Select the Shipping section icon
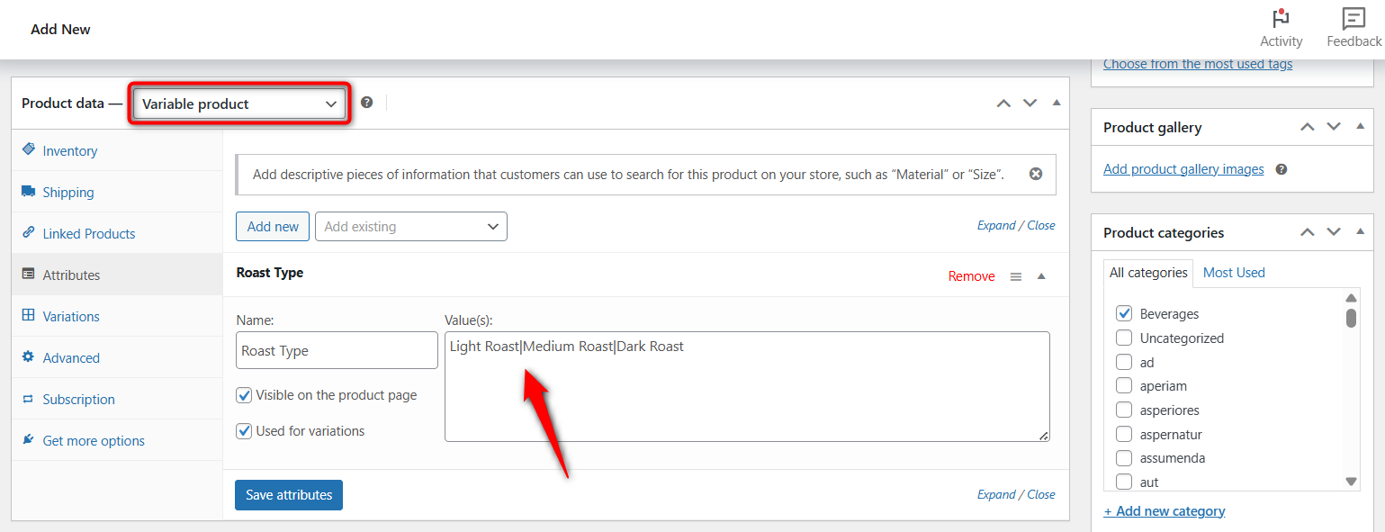Image resolution: width=1385 pixels, height=532 pixels. click(29, 192)
